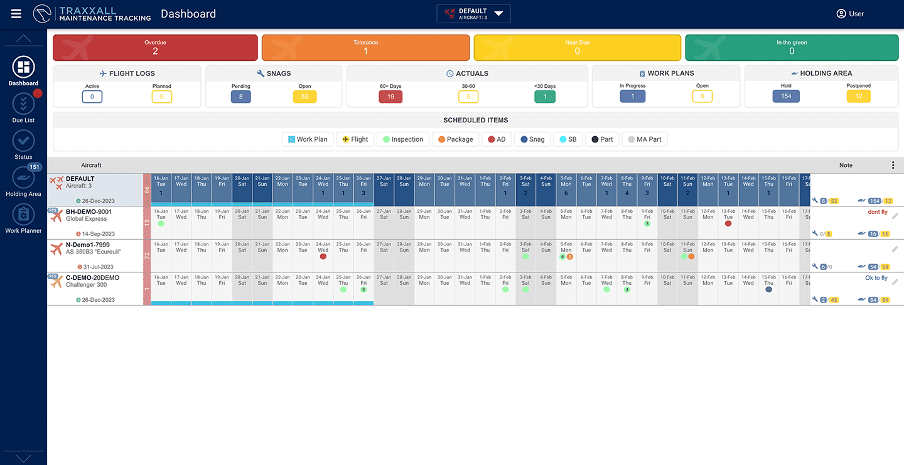
Task: Toggle the Snag scheduled items filter
Action: [532, 139]
